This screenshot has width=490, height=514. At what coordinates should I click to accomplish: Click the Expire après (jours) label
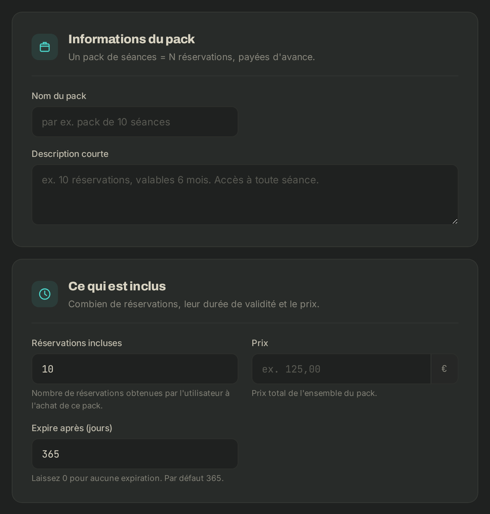tap(72, 428)
